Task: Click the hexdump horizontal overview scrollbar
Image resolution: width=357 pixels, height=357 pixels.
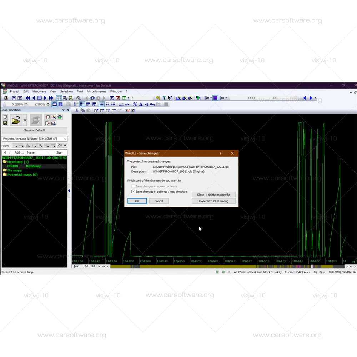Action: 227,266
